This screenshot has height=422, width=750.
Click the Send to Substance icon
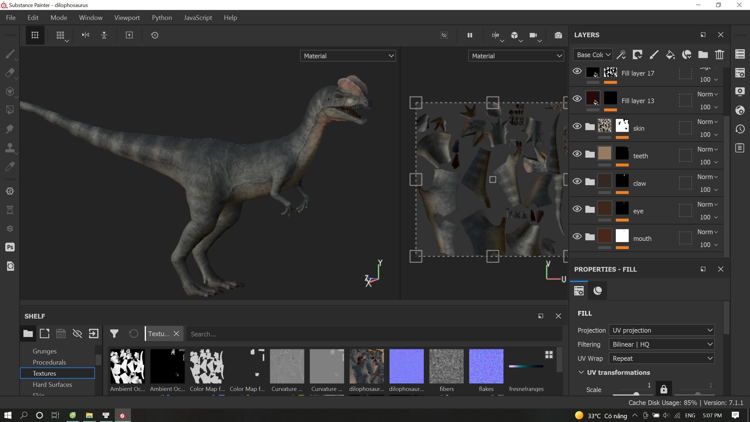(x=10, y=229)
